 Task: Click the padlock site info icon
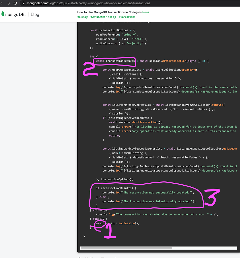(24, 3)
